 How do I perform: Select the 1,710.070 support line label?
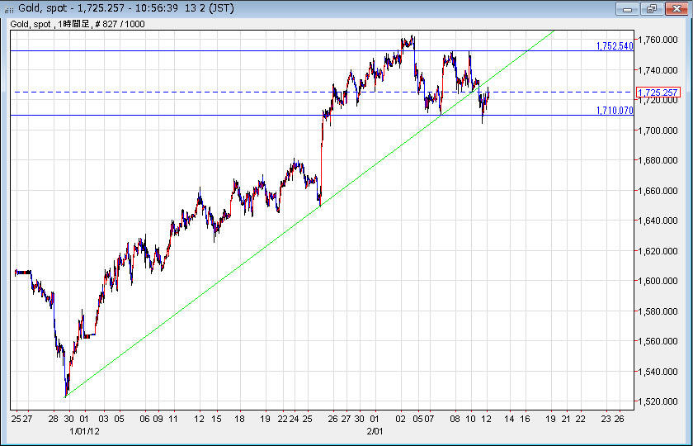tap(614, 110)
